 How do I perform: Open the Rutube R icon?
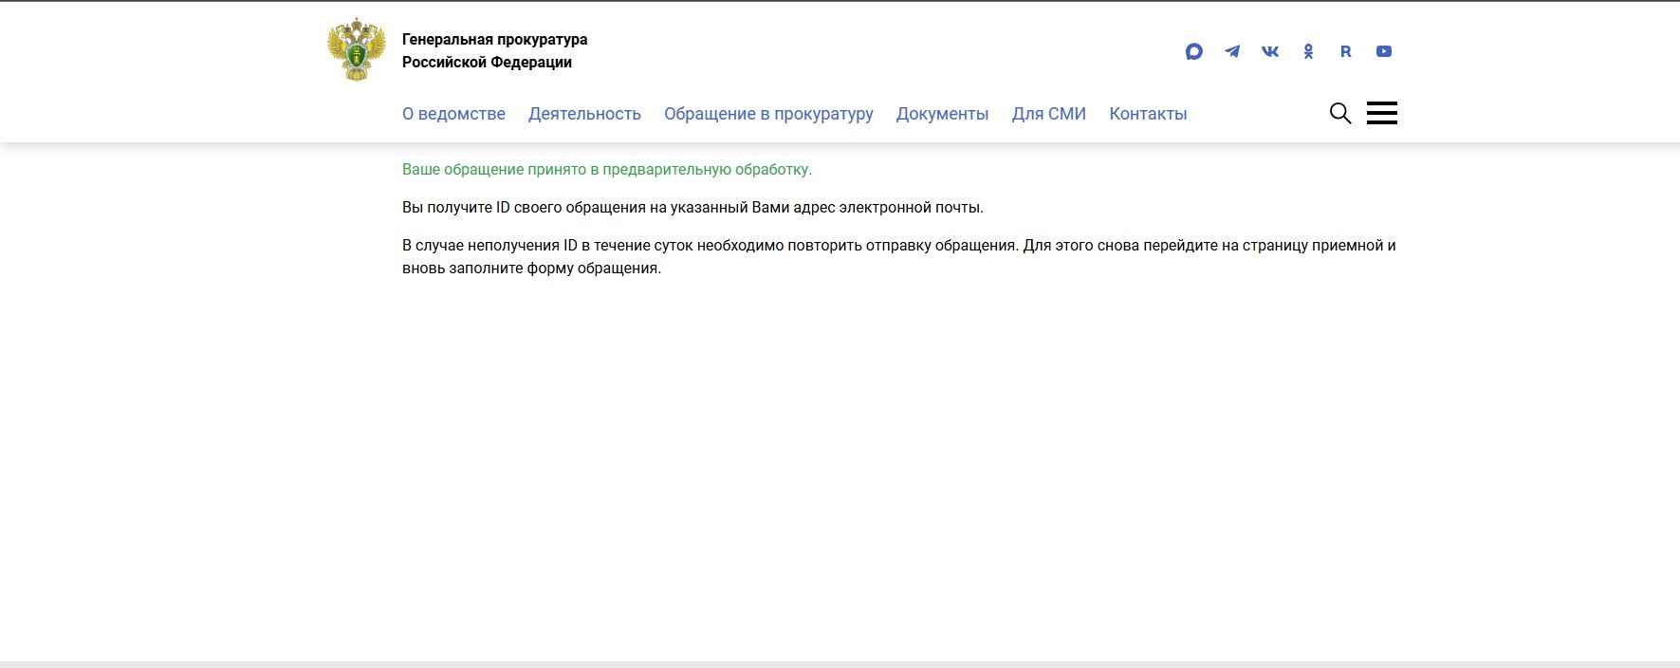click(x=1346, y=51)
